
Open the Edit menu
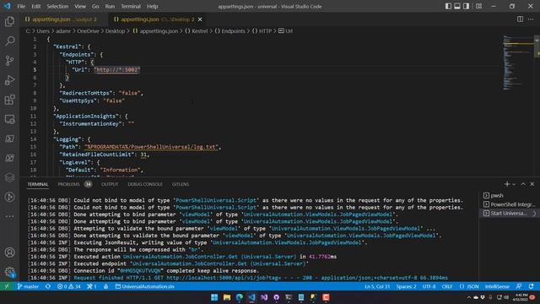point(35,6)
